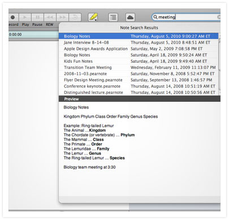Clear the search field text
229x220 pixels.
click(x=219, y=17)
